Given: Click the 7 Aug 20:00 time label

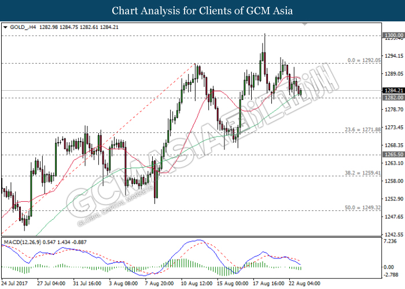Looking at the screenshot, I should 159,283.
